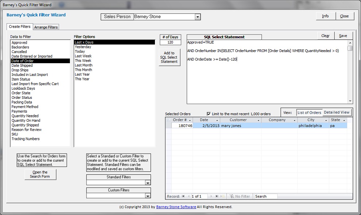Go to the first record in Selected Orders
361x215 pixels.
tap(183, 196)
